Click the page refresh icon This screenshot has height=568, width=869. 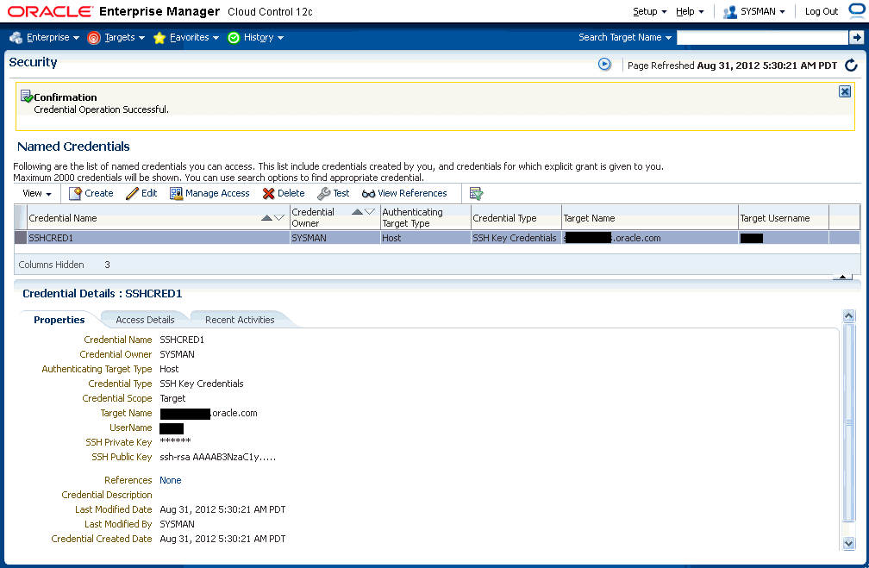tap(851, 66)
